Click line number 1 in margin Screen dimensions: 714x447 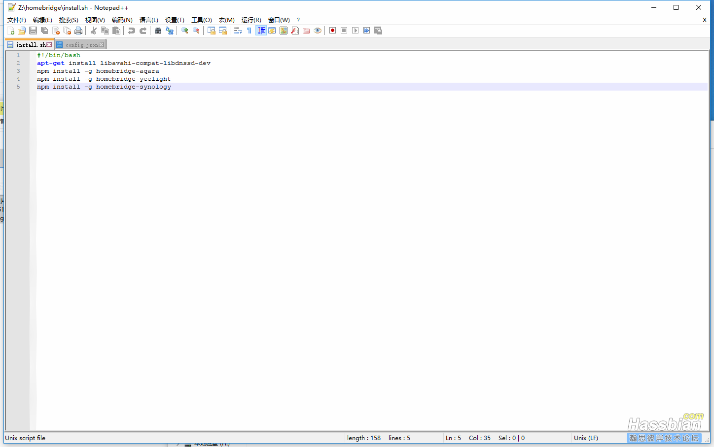coord(18,55)
